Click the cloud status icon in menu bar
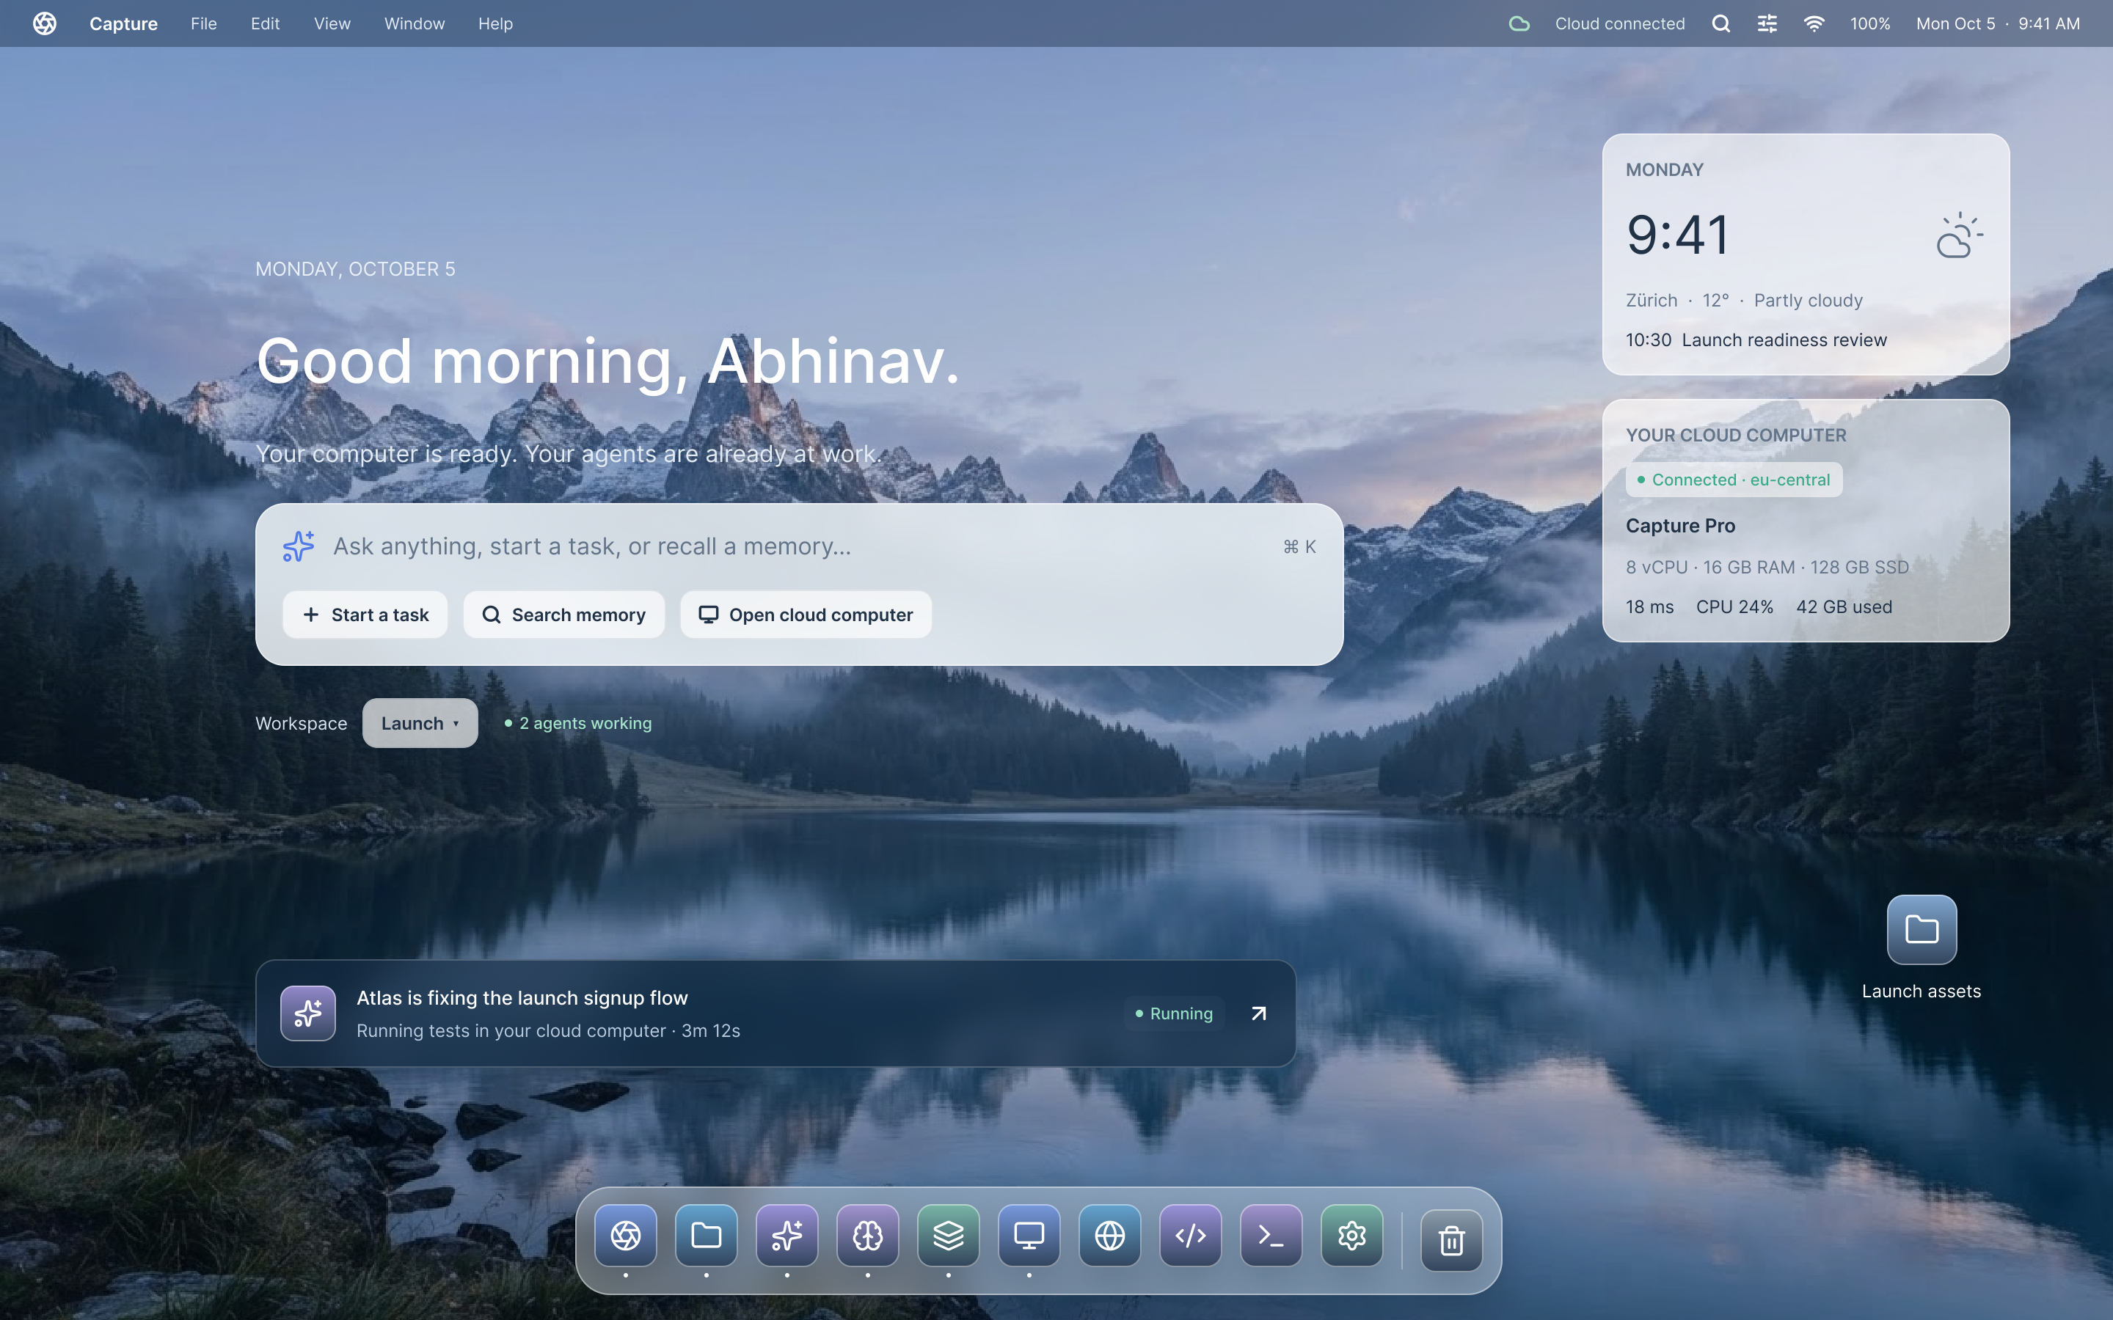 (1519, 23)
